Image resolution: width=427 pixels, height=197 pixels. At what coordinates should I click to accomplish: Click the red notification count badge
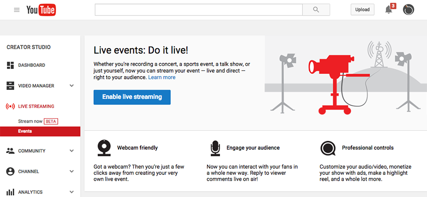[x=393, y=6]
